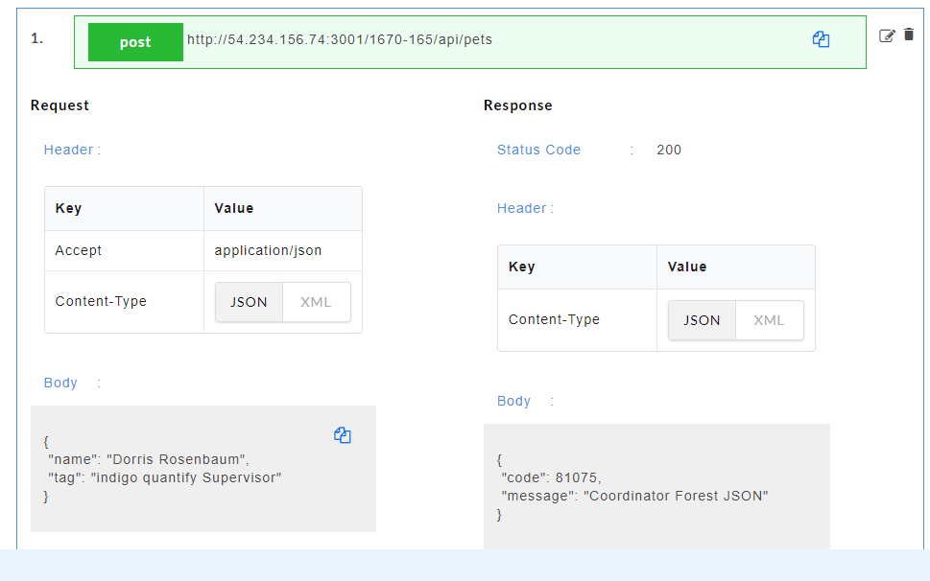Click the Content-Type cell in response header table
This screenshot has width=930, height=581.
click(x=552, y=320)
